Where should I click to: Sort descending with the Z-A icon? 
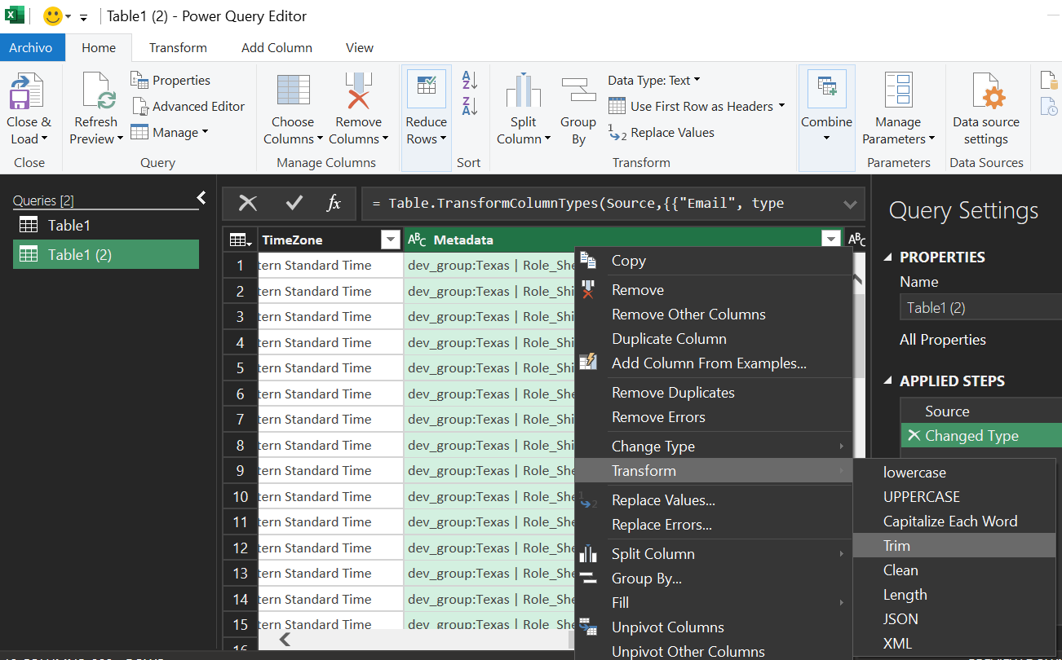(x=470, y=106)
